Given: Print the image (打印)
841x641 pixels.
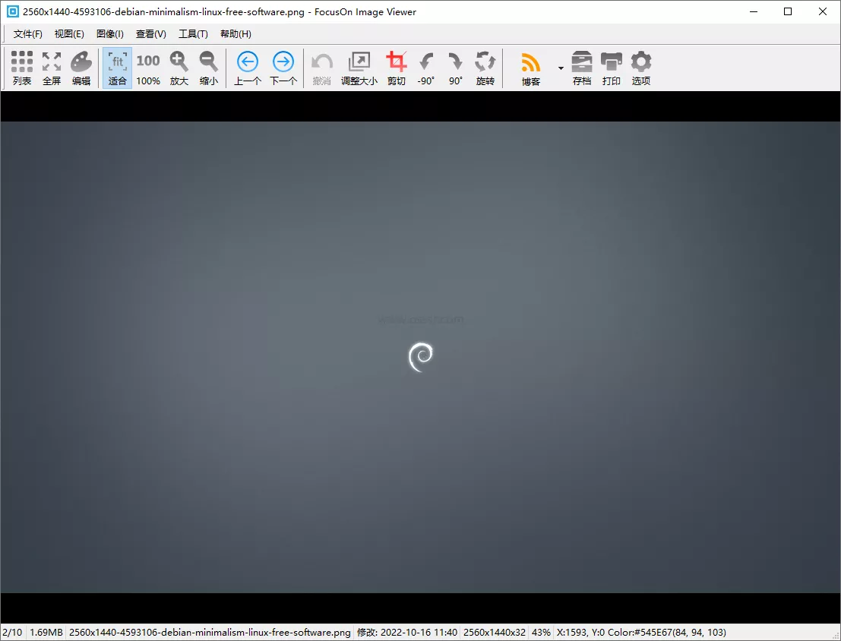Looking at the screenshot, I should pos(611,68).
